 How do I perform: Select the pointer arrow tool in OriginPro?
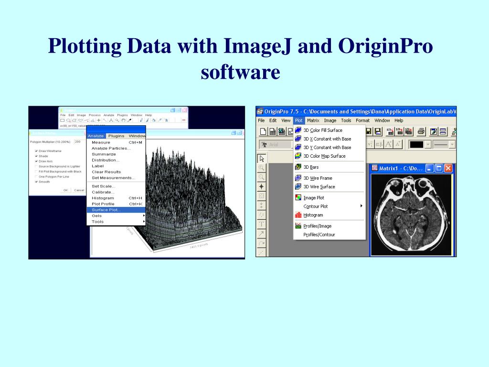click(x=261, y=159)
